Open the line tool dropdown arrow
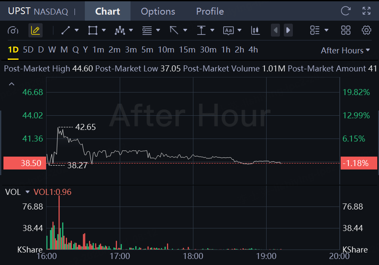The image size is (379, 265). click(77, 30)
